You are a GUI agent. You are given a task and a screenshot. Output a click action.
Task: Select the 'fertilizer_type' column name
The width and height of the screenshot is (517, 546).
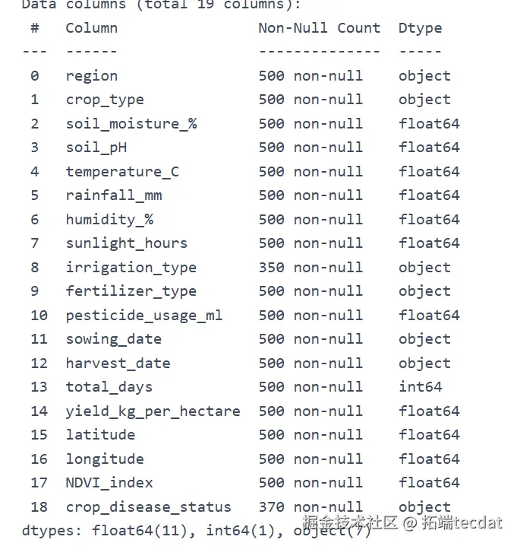pyautogui.click(x=131, y=291)
